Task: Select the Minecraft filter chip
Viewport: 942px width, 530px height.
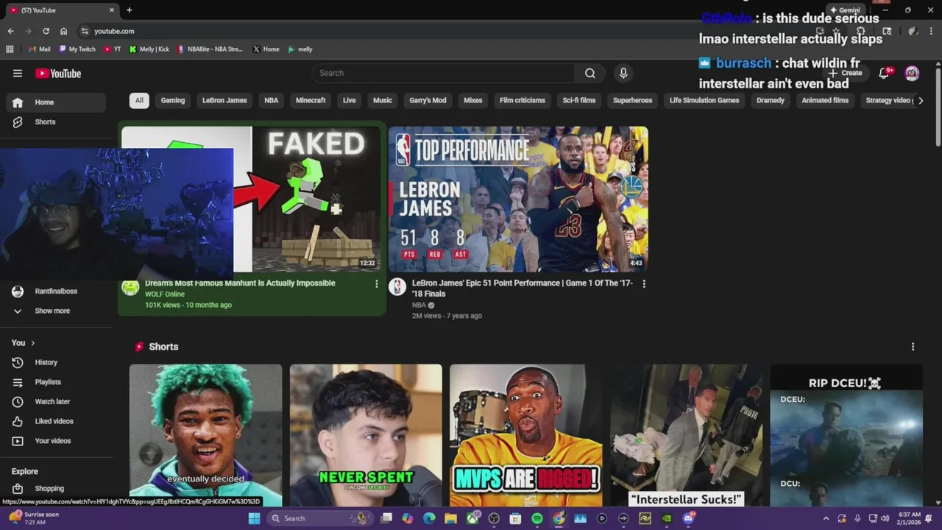Action: click(311, 100)
